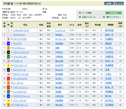126x109 pixels.
Task: Open the オッズ tab button
Action: [x=119, y=4]
